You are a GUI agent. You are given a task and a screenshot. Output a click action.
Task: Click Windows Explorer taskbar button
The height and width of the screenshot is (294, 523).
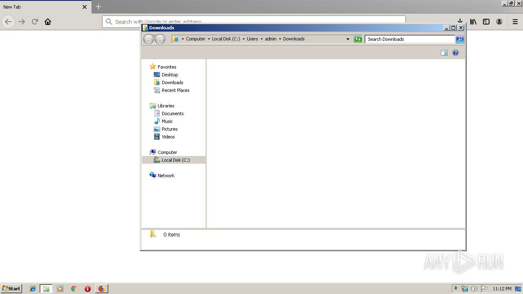pyautogui.click(x=46, y=289)
